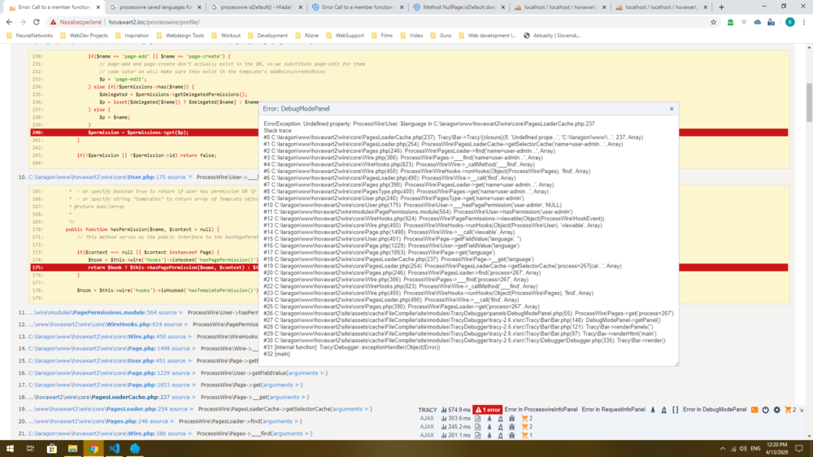The image size is (813, 457).
Task: Open the orange console panel in Tracy bar
Action: (754, 410)
